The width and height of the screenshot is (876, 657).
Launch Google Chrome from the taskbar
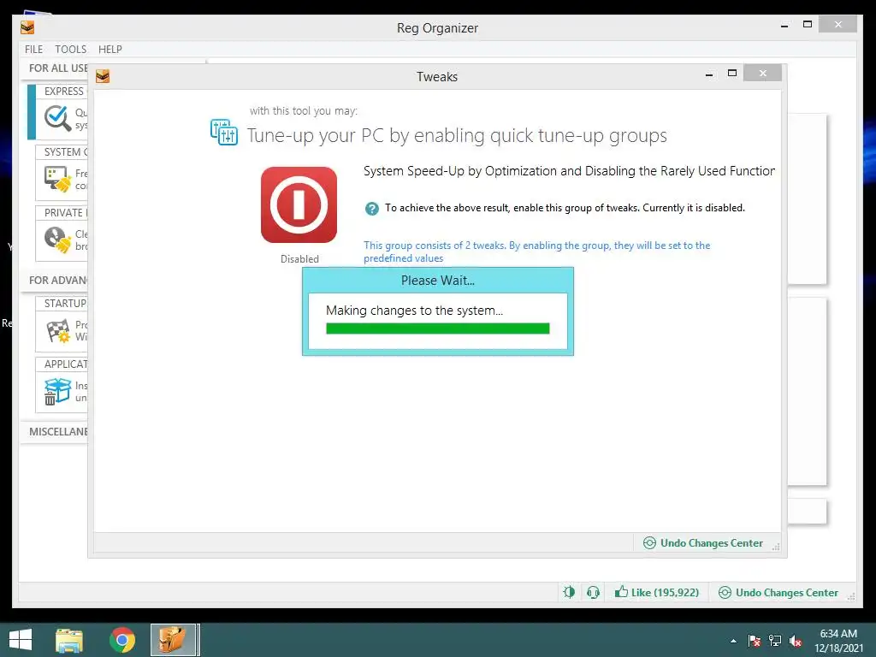point(122,640)
